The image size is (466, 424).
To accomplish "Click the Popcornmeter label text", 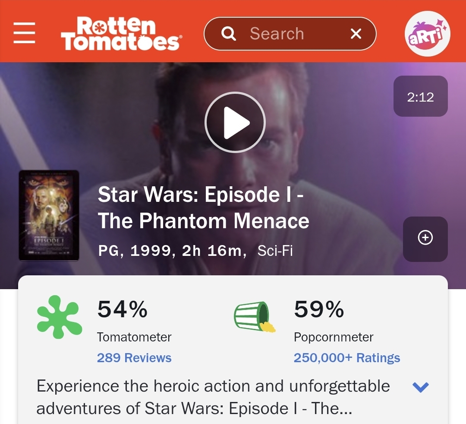I will coord(334,337).
